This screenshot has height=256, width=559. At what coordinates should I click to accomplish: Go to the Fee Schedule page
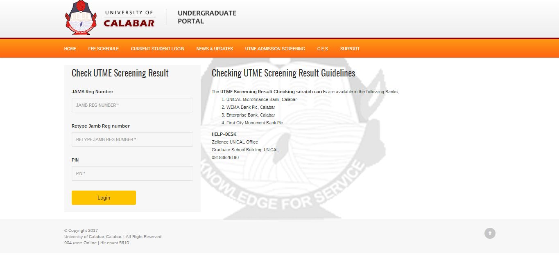tap(103, 49)
